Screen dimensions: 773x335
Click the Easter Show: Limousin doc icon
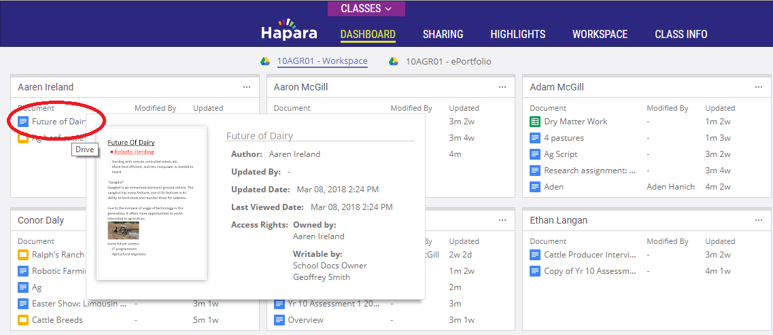click(x=22, y=304)
